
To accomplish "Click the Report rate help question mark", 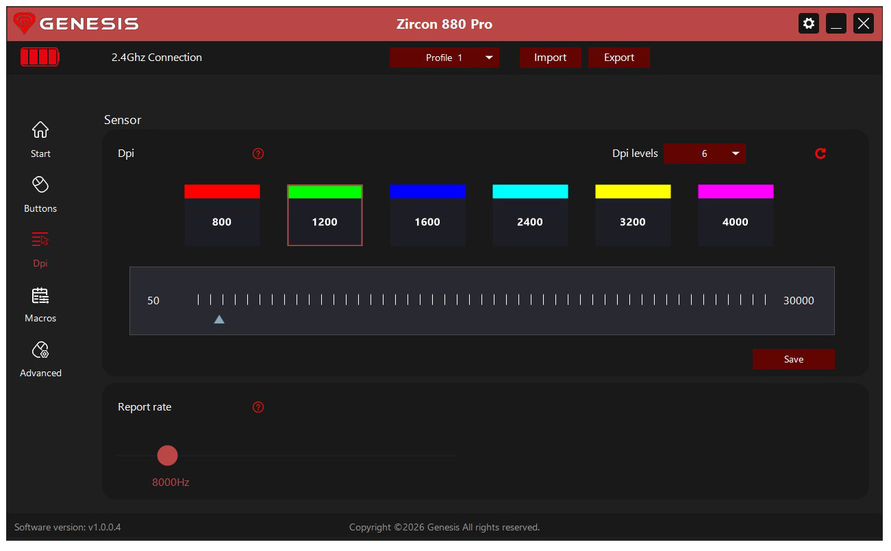I will (258, 407).
